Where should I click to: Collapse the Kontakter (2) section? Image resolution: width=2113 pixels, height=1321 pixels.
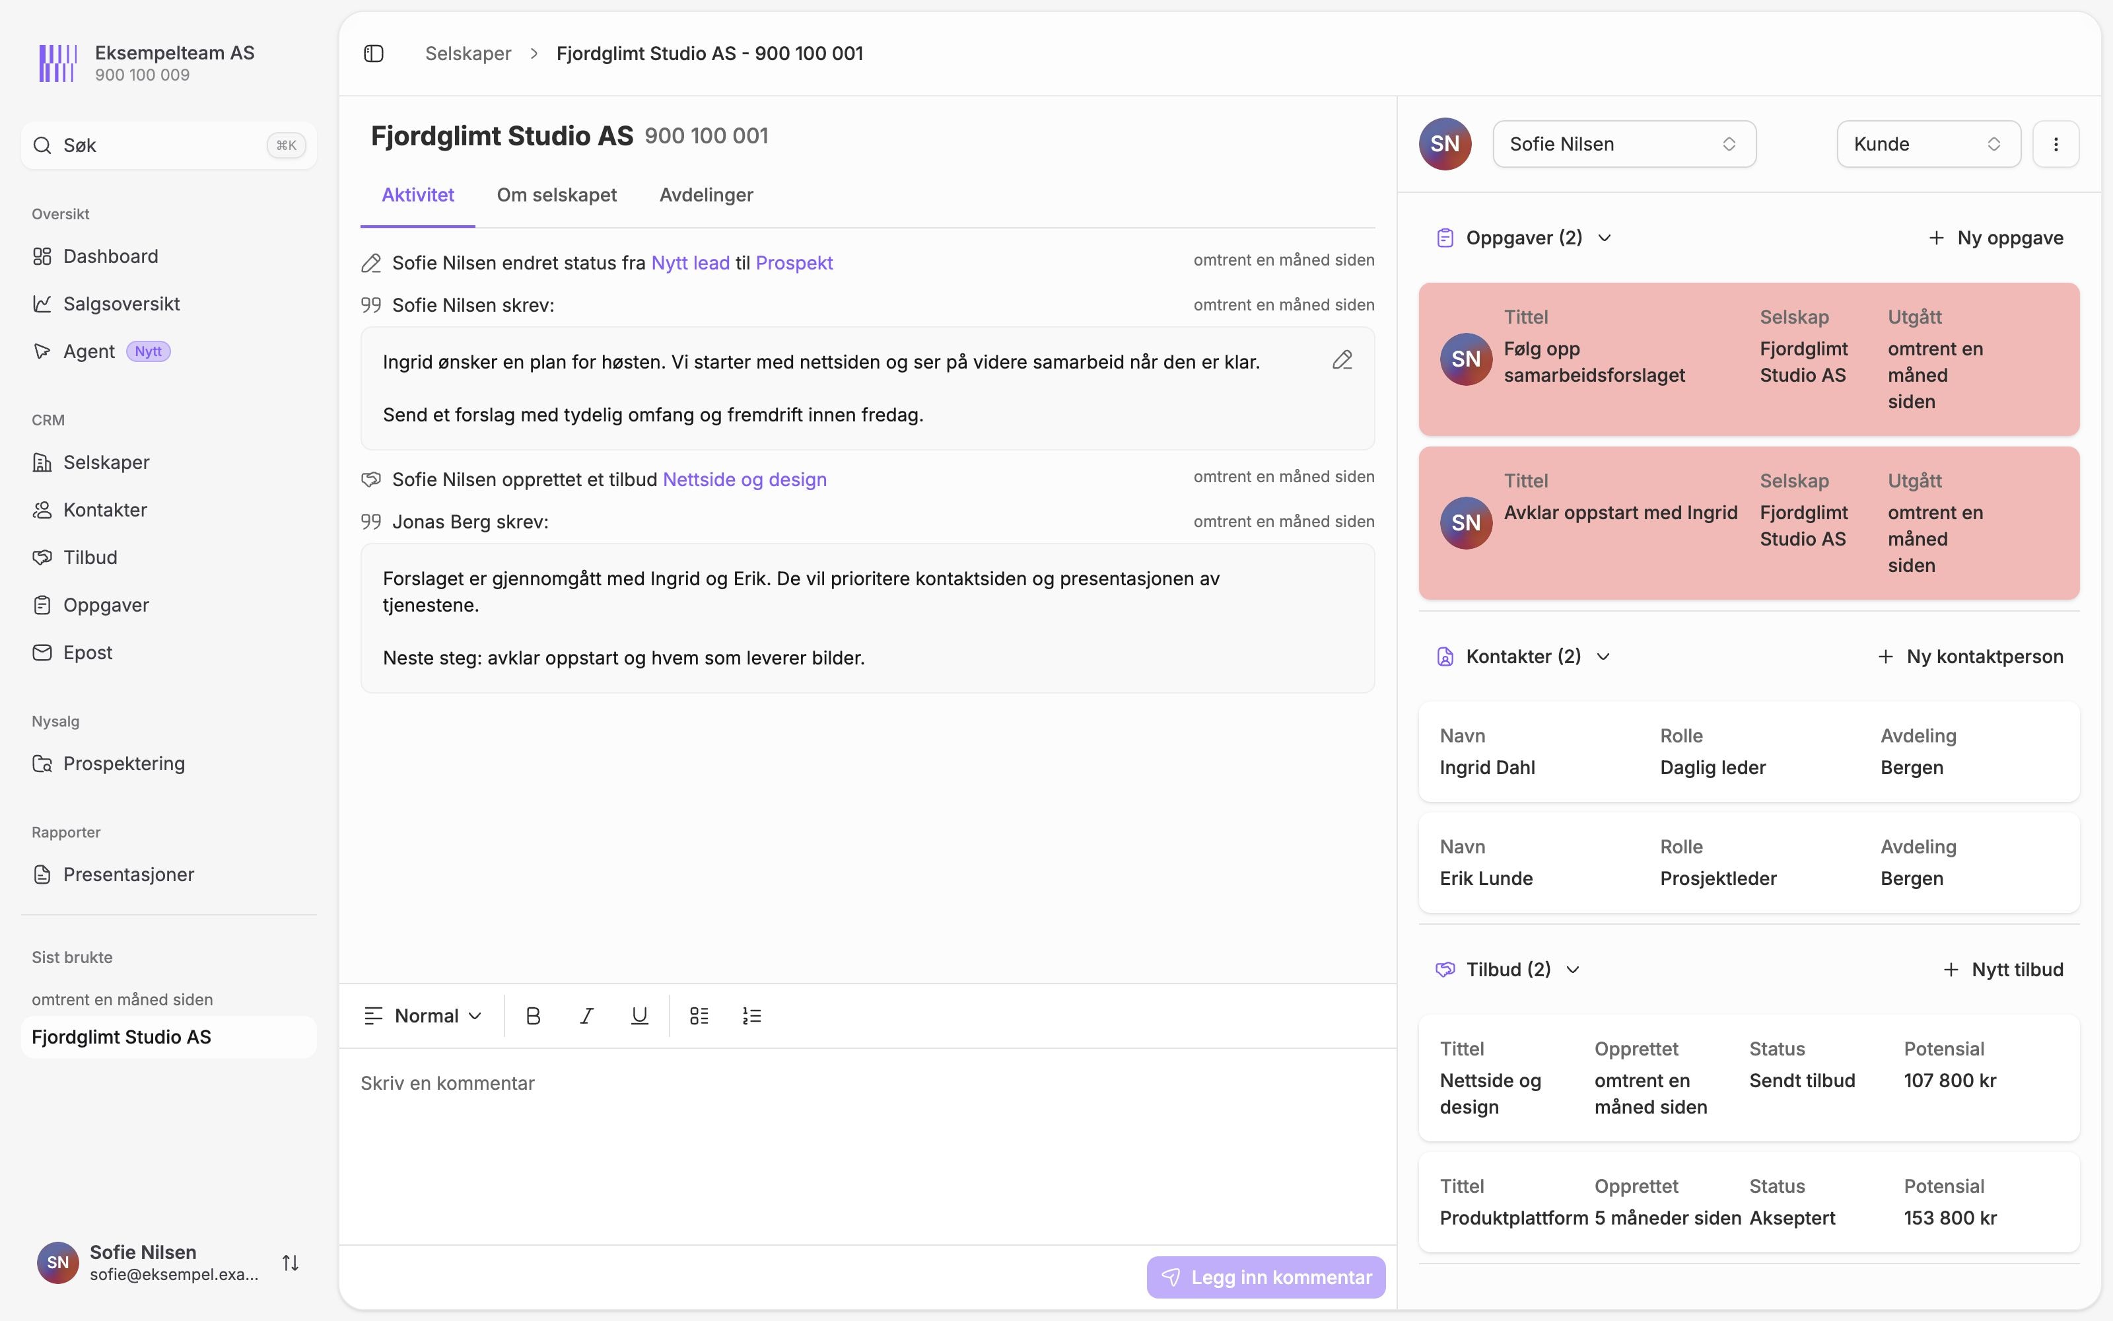point(1523,656)
